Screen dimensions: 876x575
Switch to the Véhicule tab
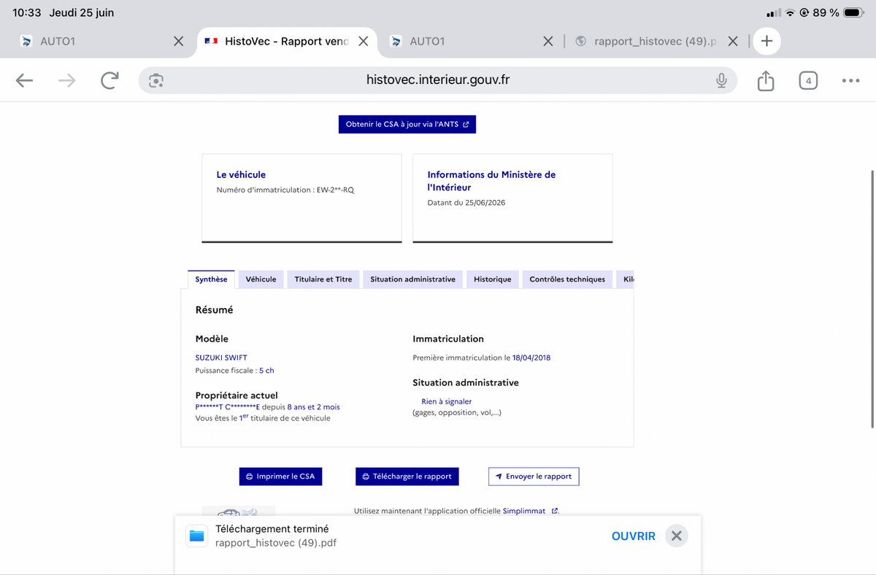point(261,279)
